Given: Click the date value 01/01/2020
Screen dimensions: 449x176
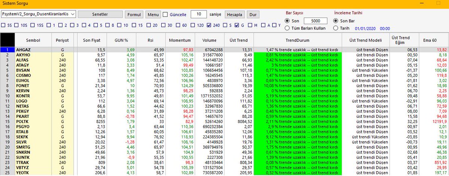Looking at the screenshot, I should 366,28.
